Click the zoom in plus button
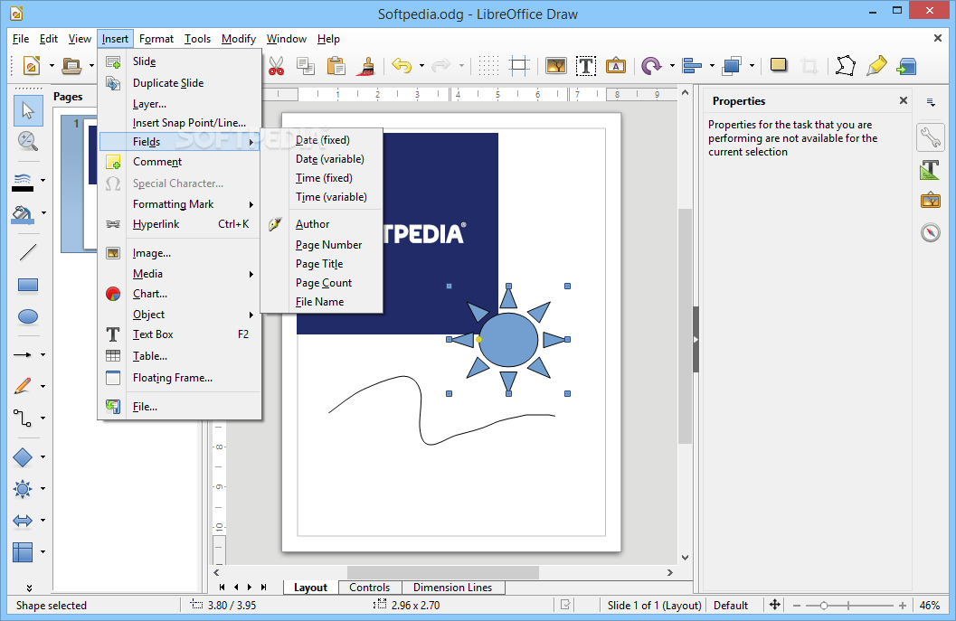956x621 pixels. pyautogui.click(x=903, y=605)
